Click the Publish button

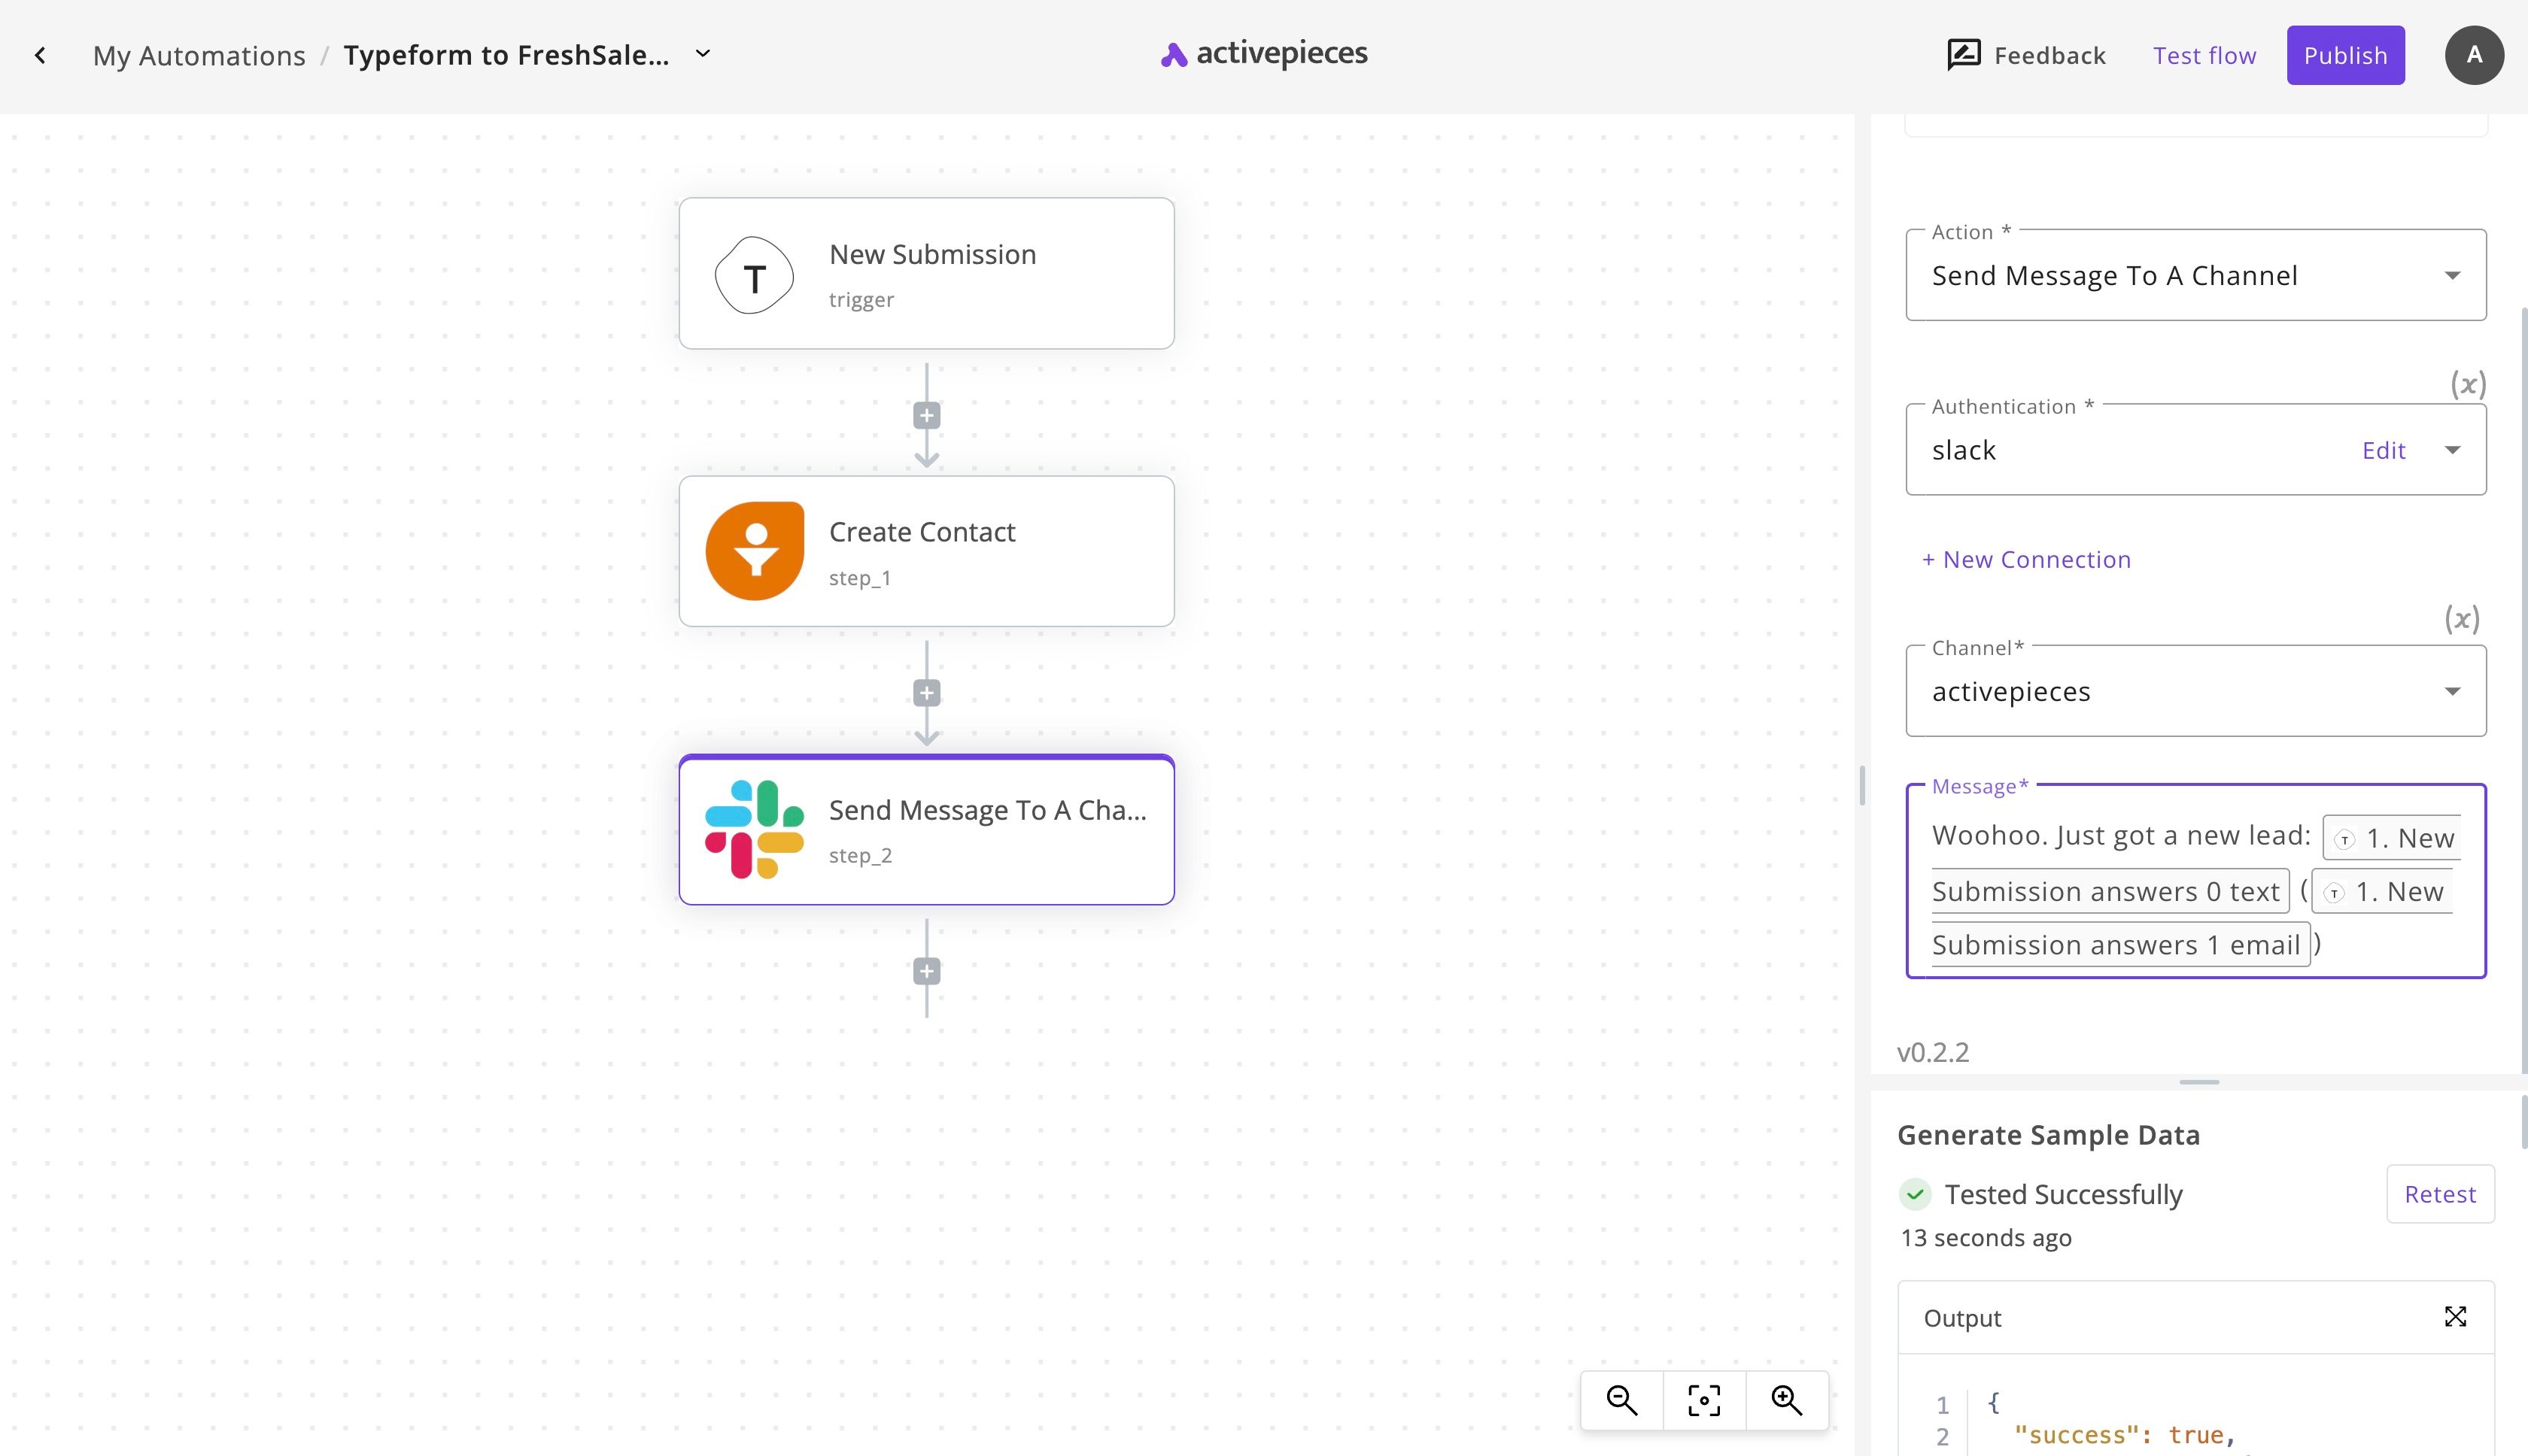point(2345,55)
